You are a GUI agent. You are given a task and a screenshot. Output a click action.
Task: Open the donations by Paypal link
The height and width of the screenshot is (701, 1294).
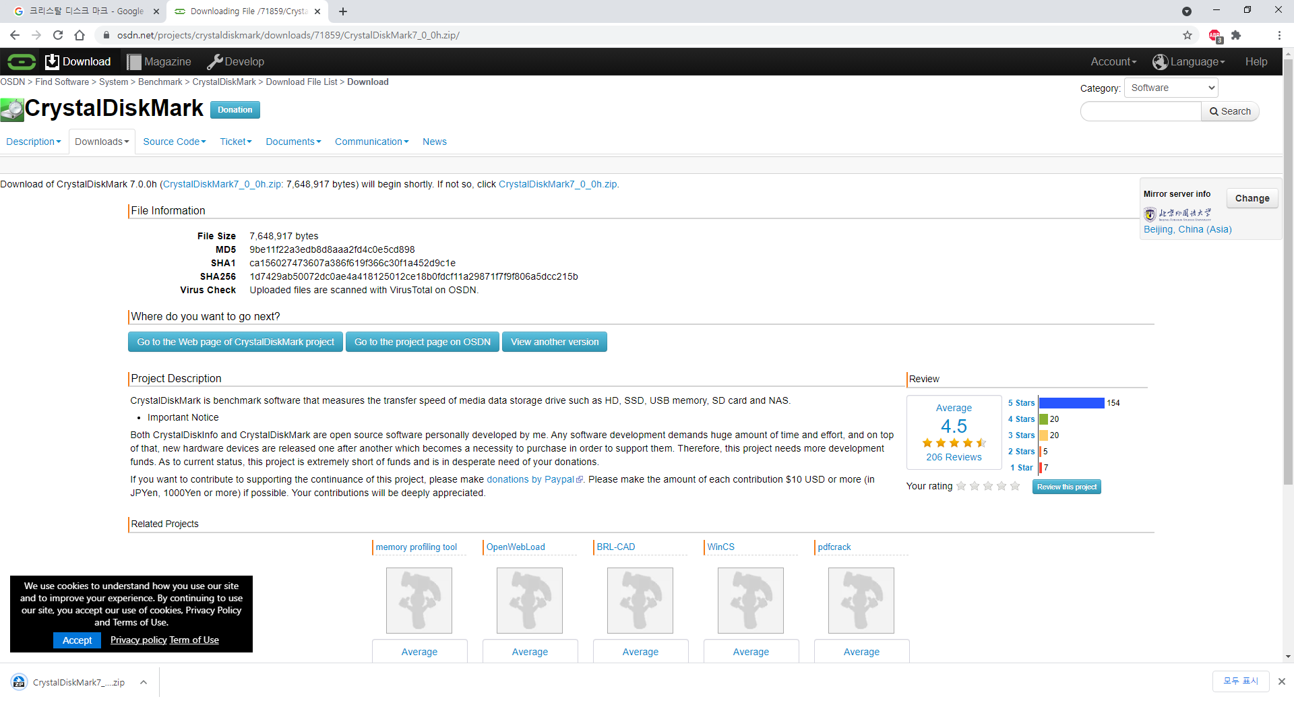coord(534,479)
